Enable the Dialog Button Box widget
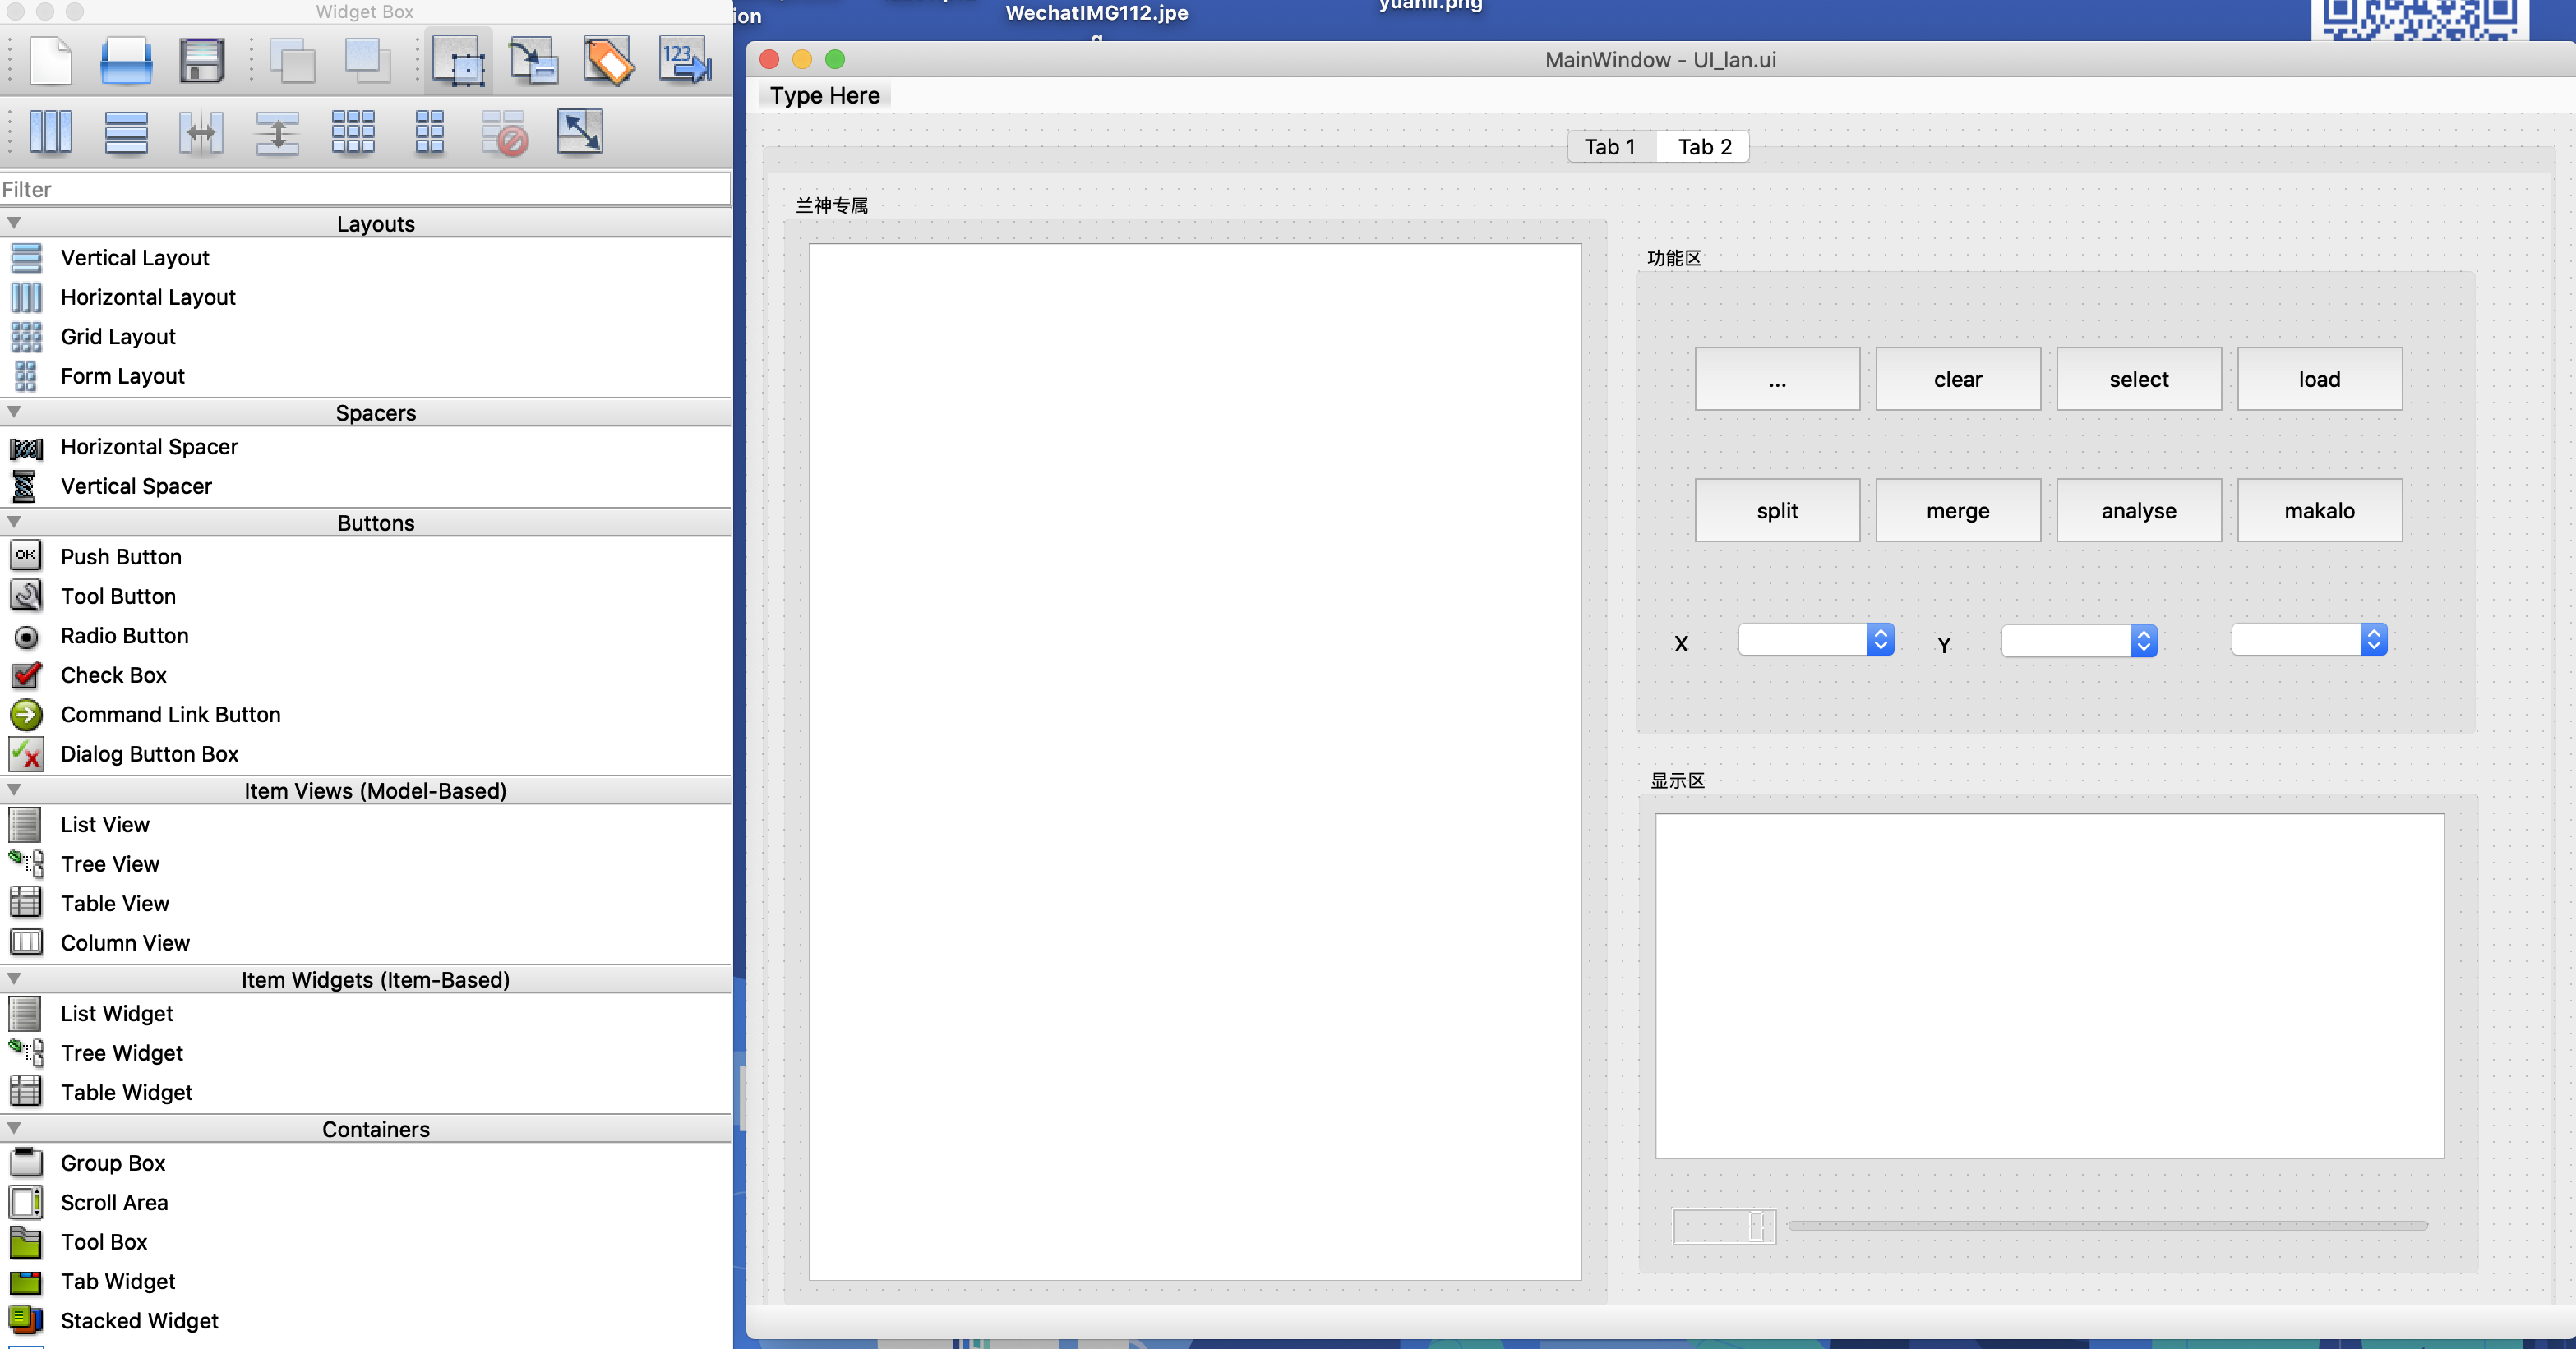The width and height of the screenshot is (2576, 1349). click(150, 754)
